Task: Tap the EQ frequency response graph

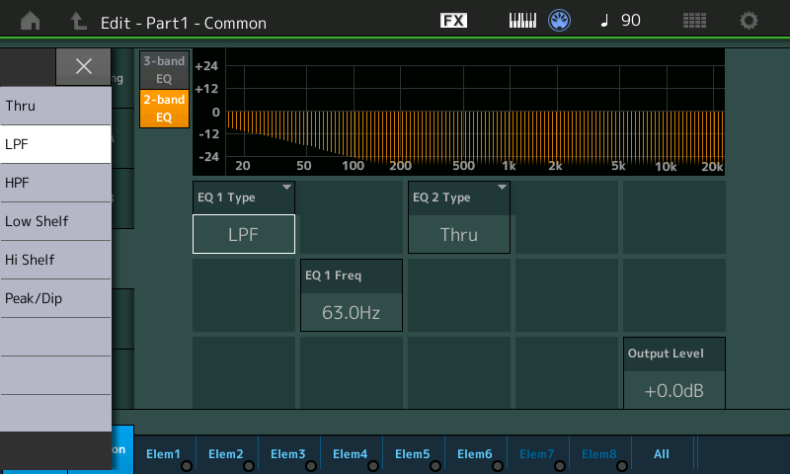Action: pyautogui.click(x=459, y=112)
